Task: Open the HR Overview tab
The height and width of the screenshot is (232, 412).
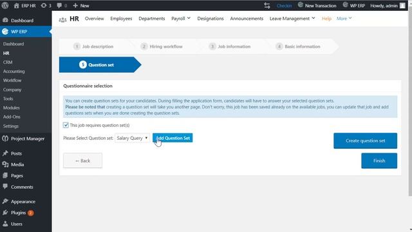Action: pos(95,19)
